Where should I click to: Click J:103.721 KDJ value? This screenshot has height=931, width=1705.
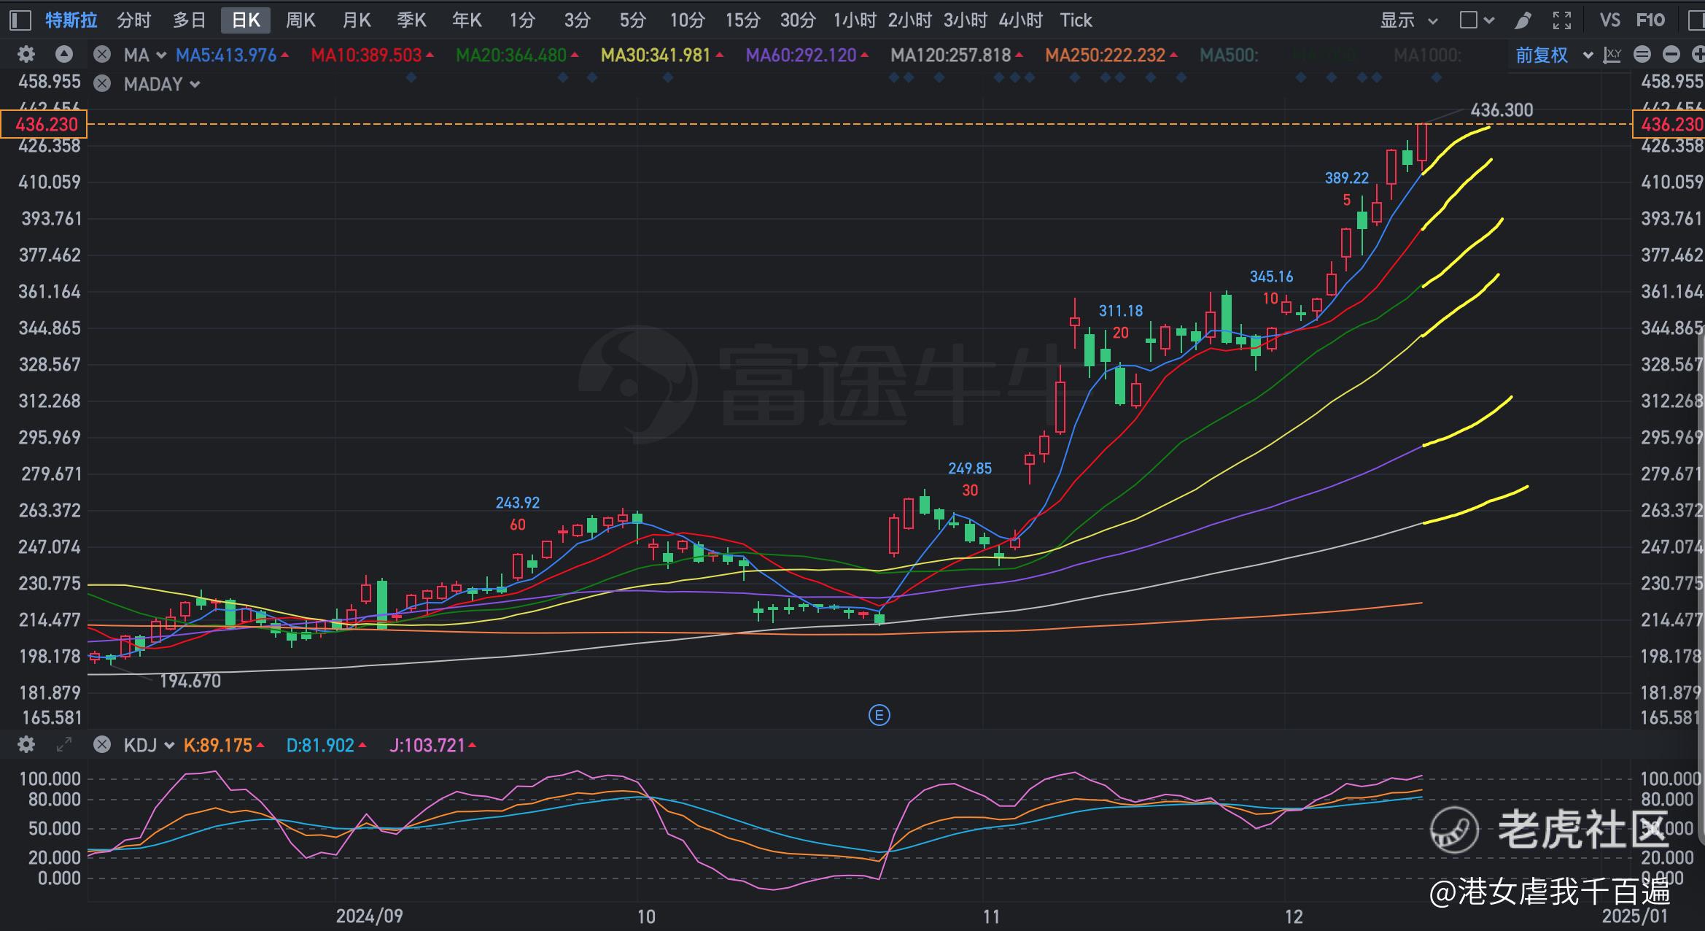click(432, 745)
